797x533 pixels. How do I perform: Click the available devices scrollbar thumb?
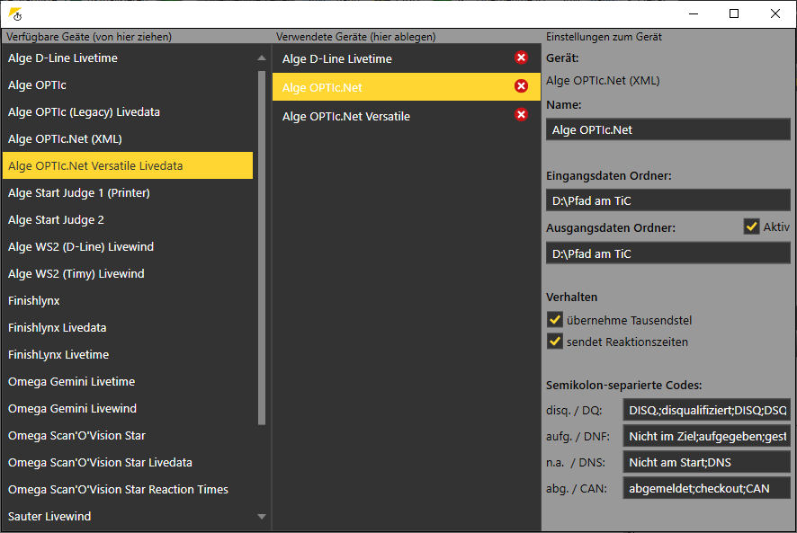click(x=262, y=247)
